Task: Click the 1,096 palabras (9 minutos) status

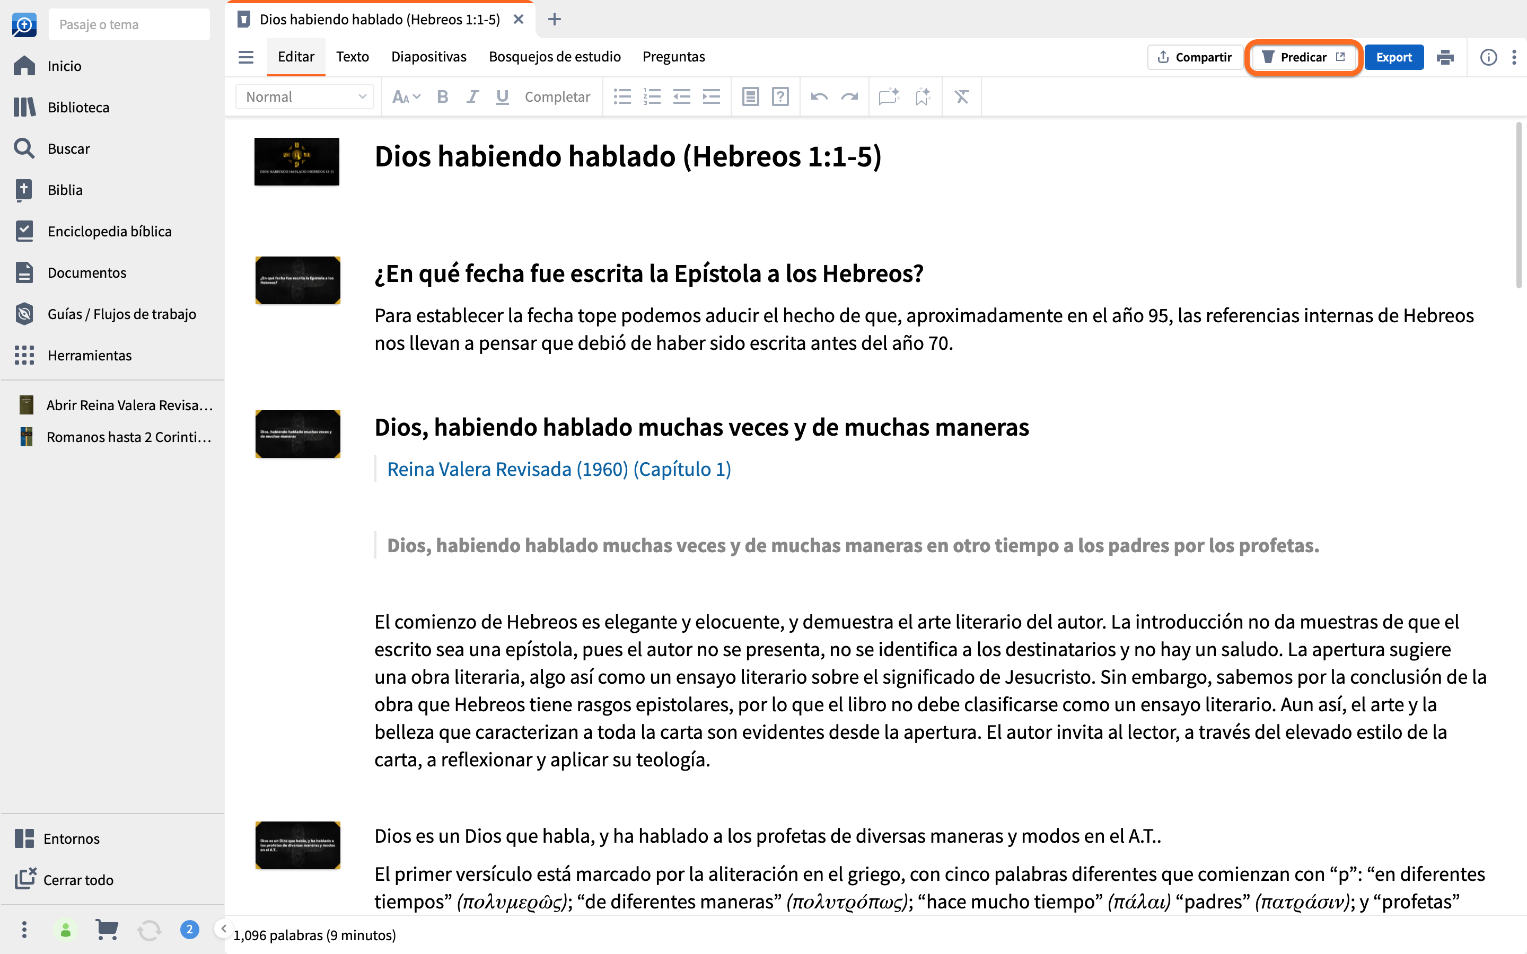Action: [315, 935]
